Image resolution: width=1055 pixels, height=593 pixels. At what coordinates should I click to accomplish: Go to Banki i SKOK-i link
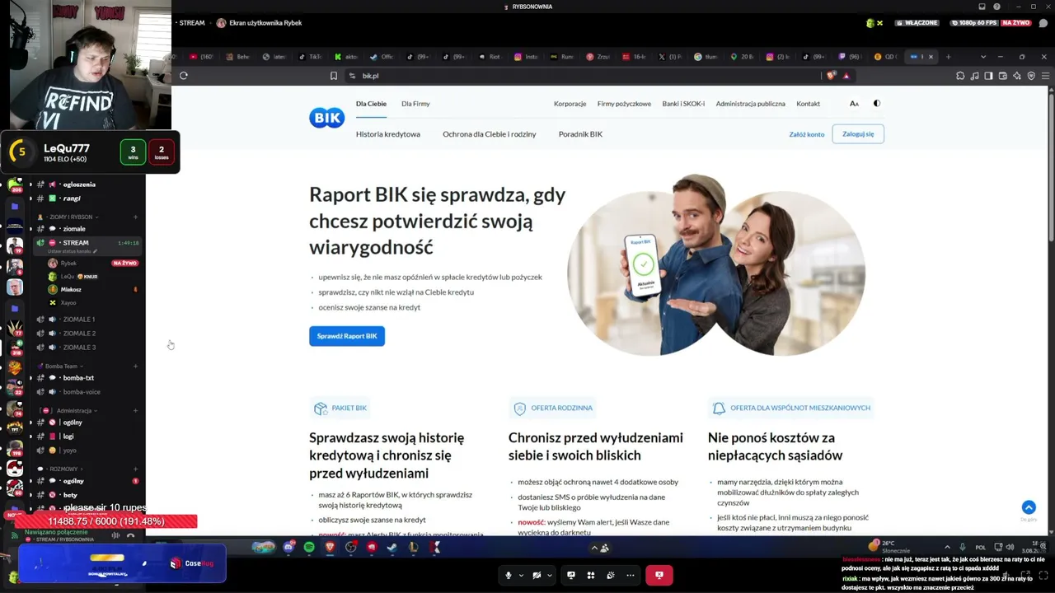click(x=683, y=104)
